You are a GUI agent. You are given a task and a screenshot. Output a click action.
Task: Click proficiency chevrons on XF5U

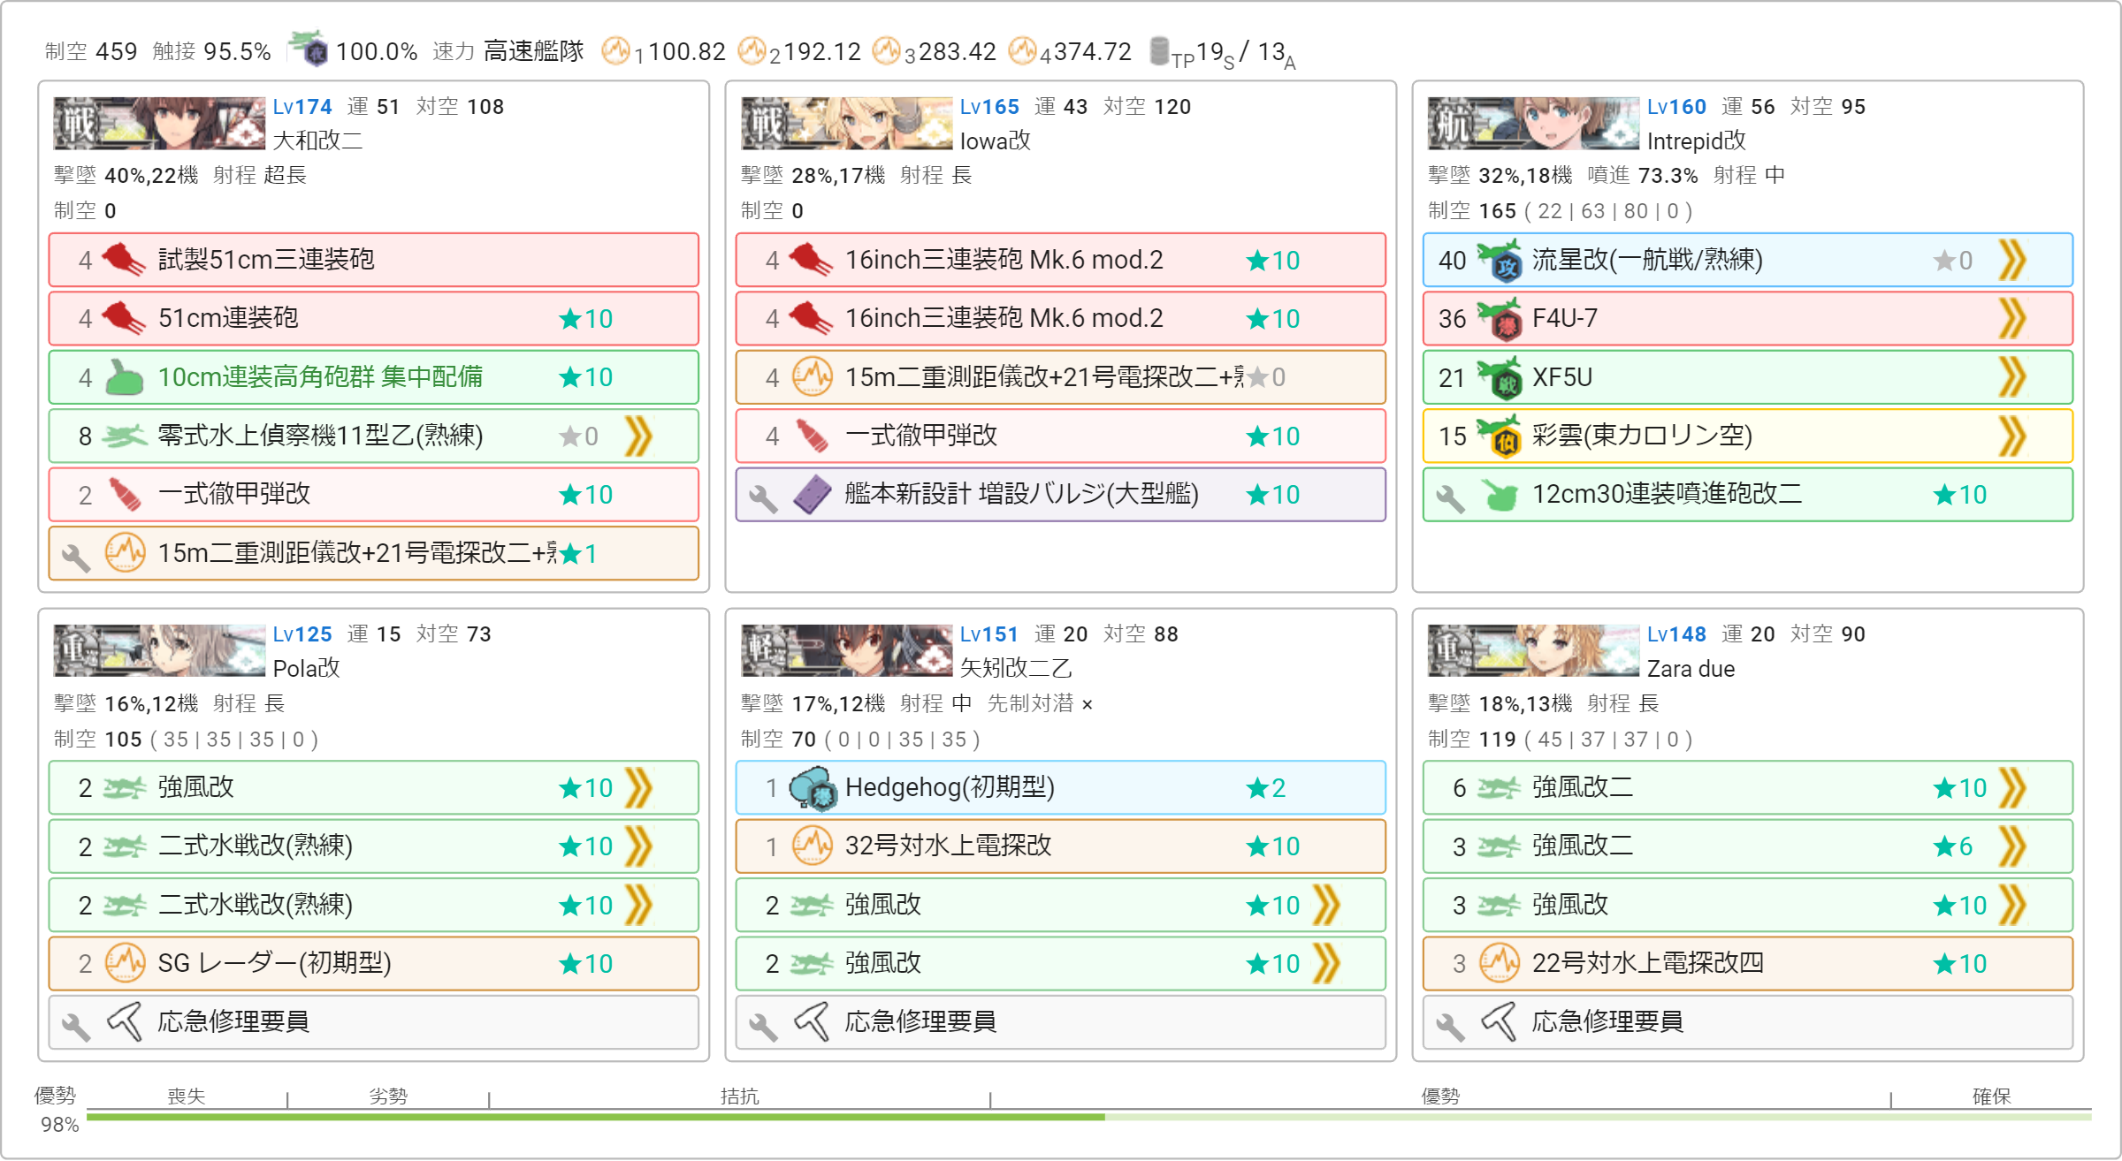[x=2012, y=377]
